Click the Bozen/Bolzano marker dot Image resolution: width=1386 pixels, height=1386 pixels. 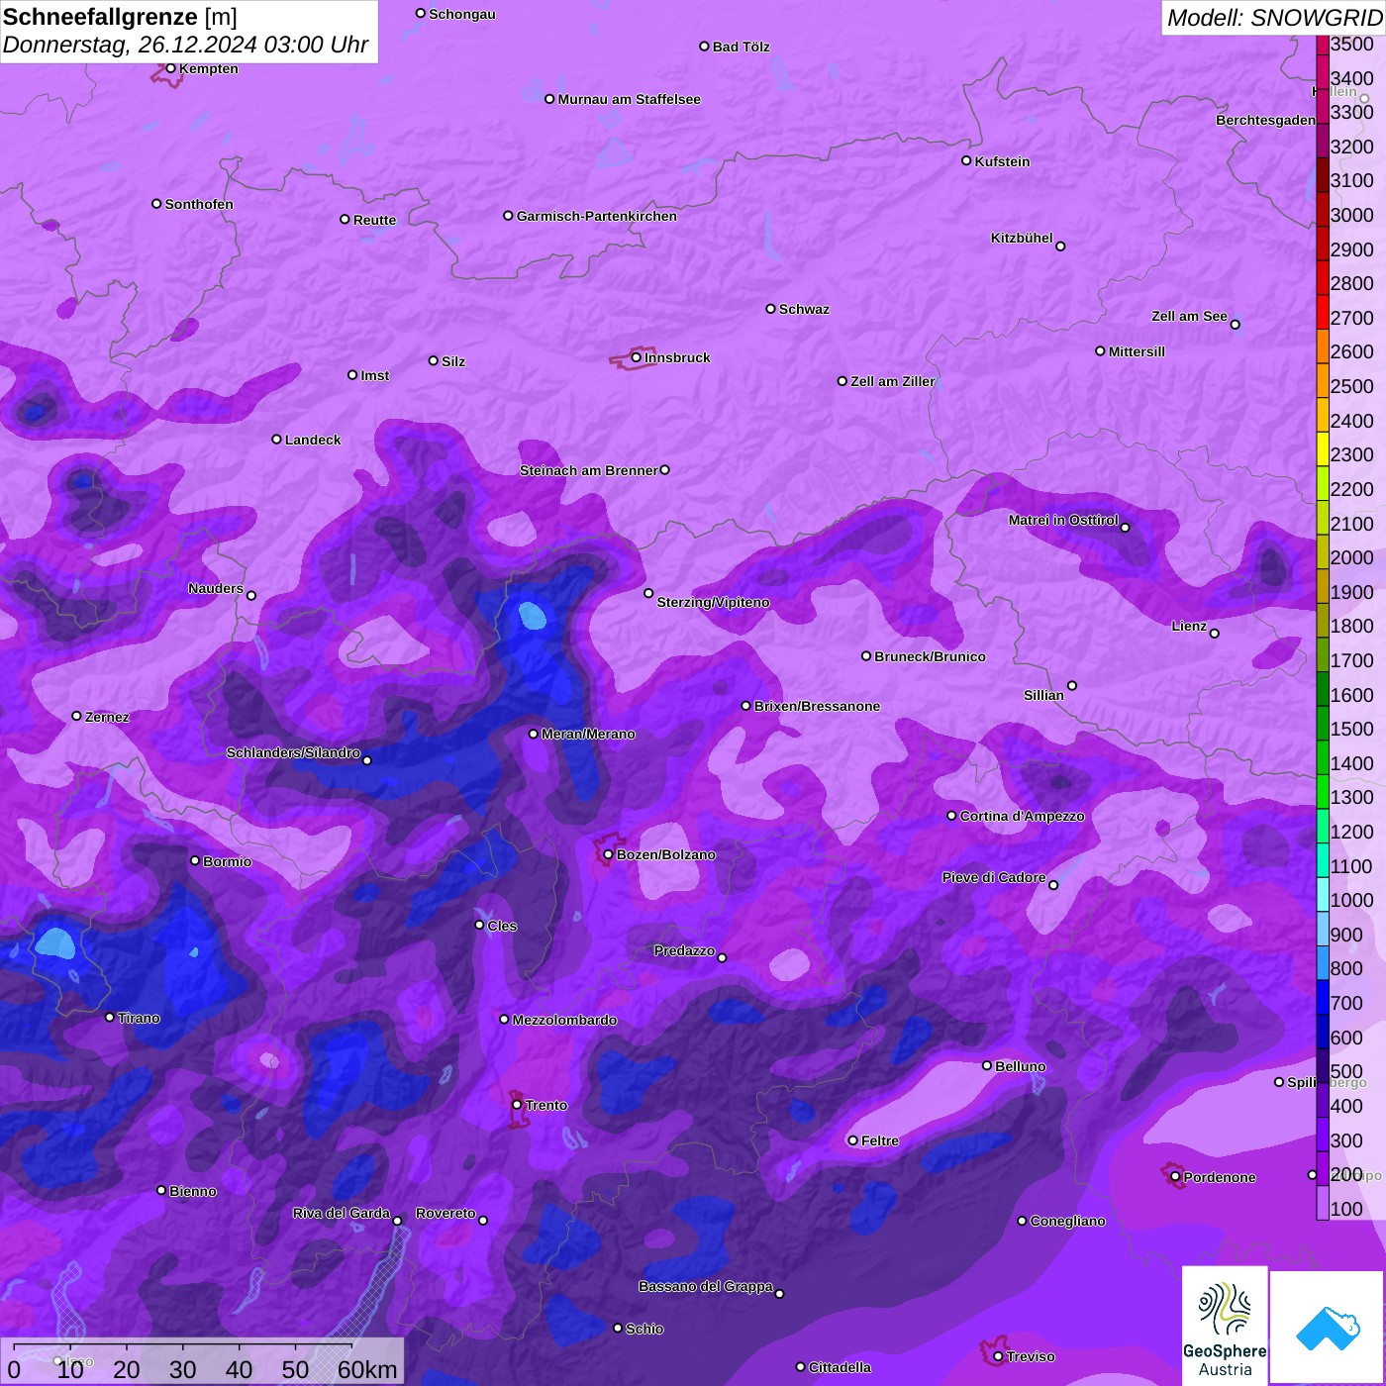[609, 854]
